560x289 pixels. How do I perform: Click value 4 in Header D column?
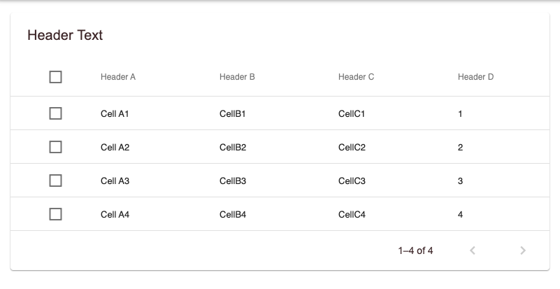(x=460, y=215)
